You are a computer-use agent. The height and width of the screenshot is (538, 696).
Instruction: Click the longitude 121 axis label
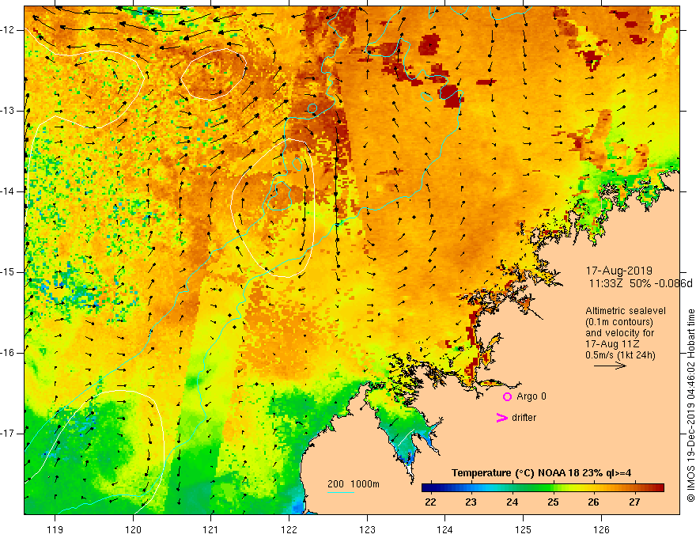pyautogui.click(x=211, y=529)
